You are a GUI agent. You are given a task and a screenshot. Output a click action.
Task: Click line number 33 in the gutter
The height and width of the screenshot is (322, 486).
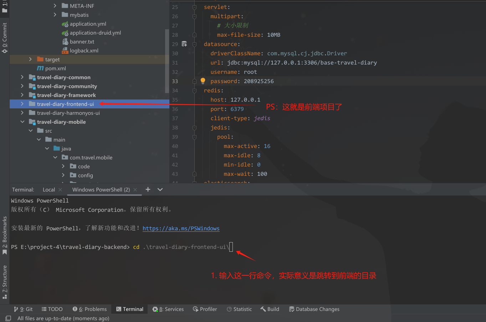175,81
